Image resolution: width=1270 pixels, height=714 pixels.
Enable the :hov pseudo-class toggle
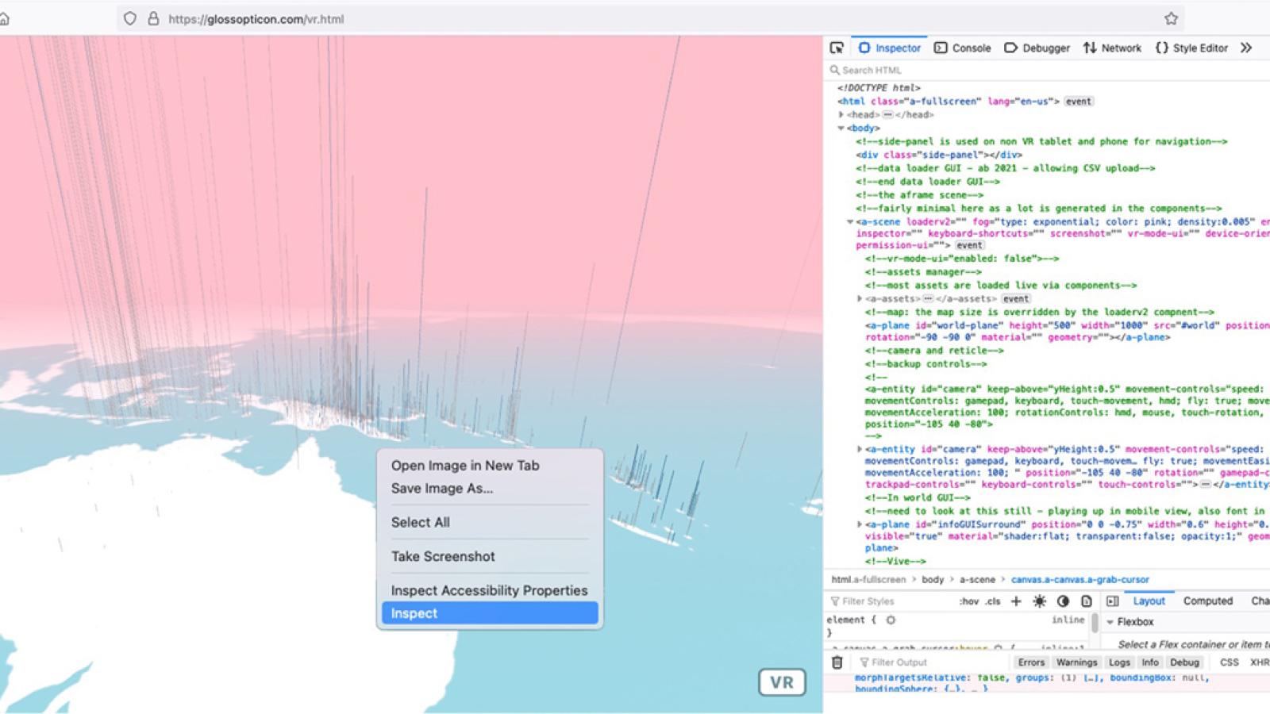pos(968,601)
